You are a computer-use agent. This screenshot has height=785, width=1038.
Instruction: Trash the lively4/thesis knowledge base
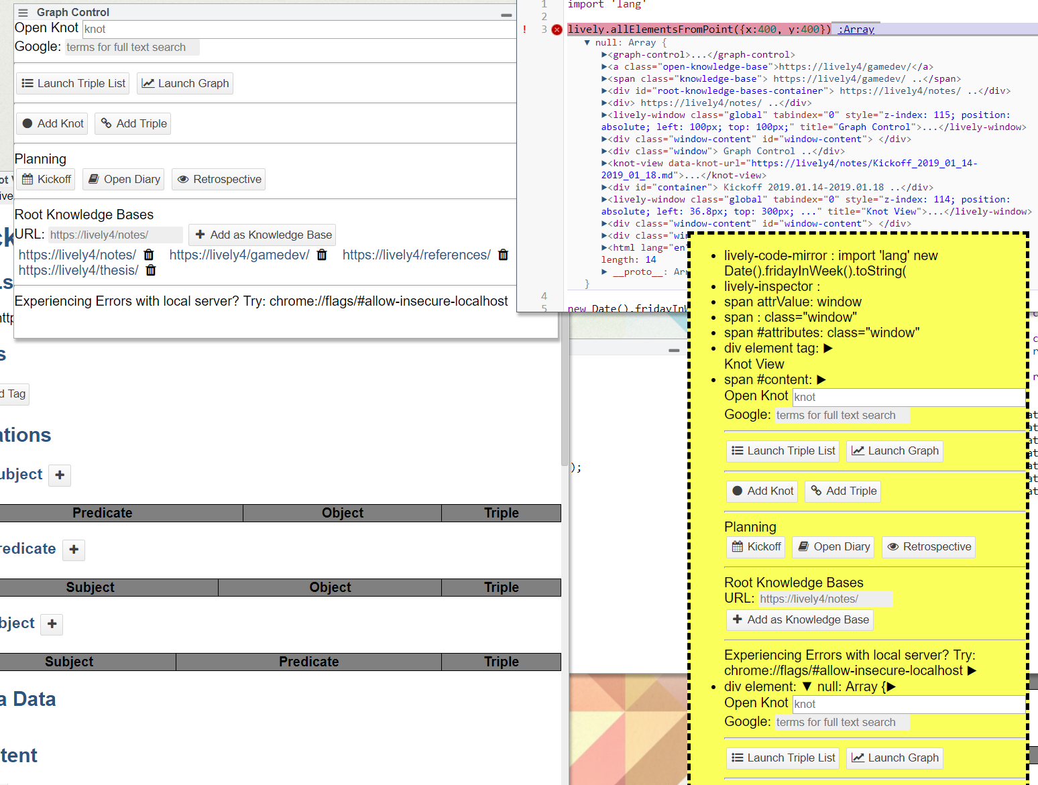click(151, 270)
